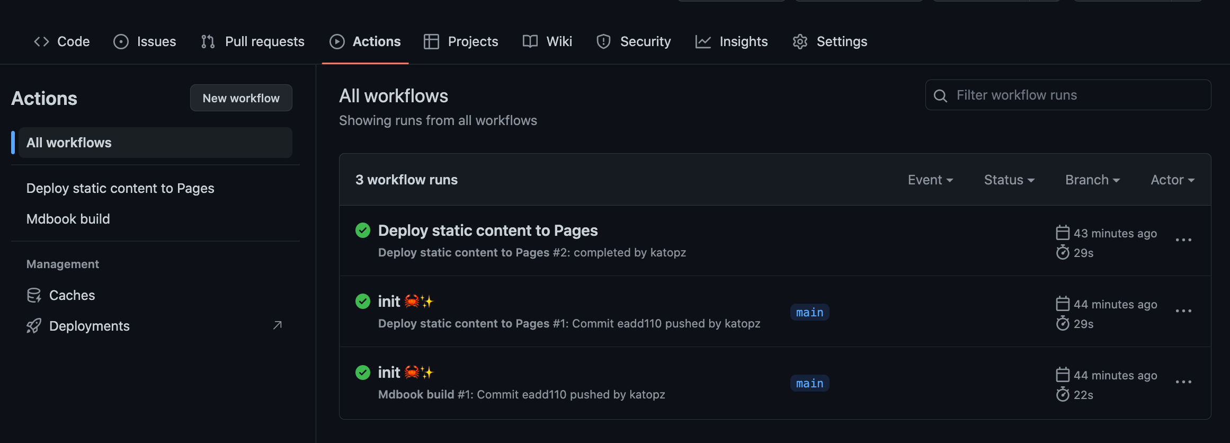Click the main branch label on Mdbook build run

809,383
